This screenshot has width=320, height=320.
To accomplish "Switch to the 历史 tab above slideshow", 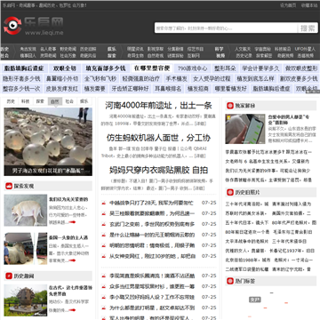I will 11,101.
